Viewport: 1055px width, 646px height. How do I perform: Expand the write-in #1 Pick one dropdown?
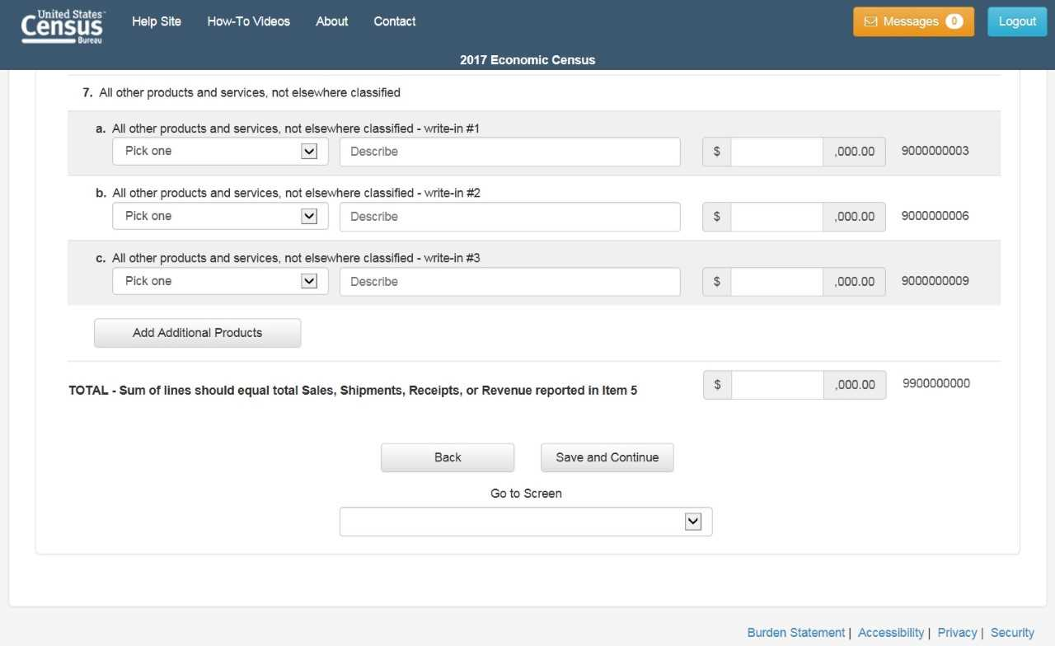click(x=220, y=152)
